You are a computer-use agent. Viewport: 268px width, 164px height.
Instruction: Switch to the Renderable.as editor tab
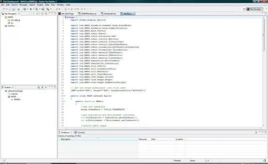109,13
